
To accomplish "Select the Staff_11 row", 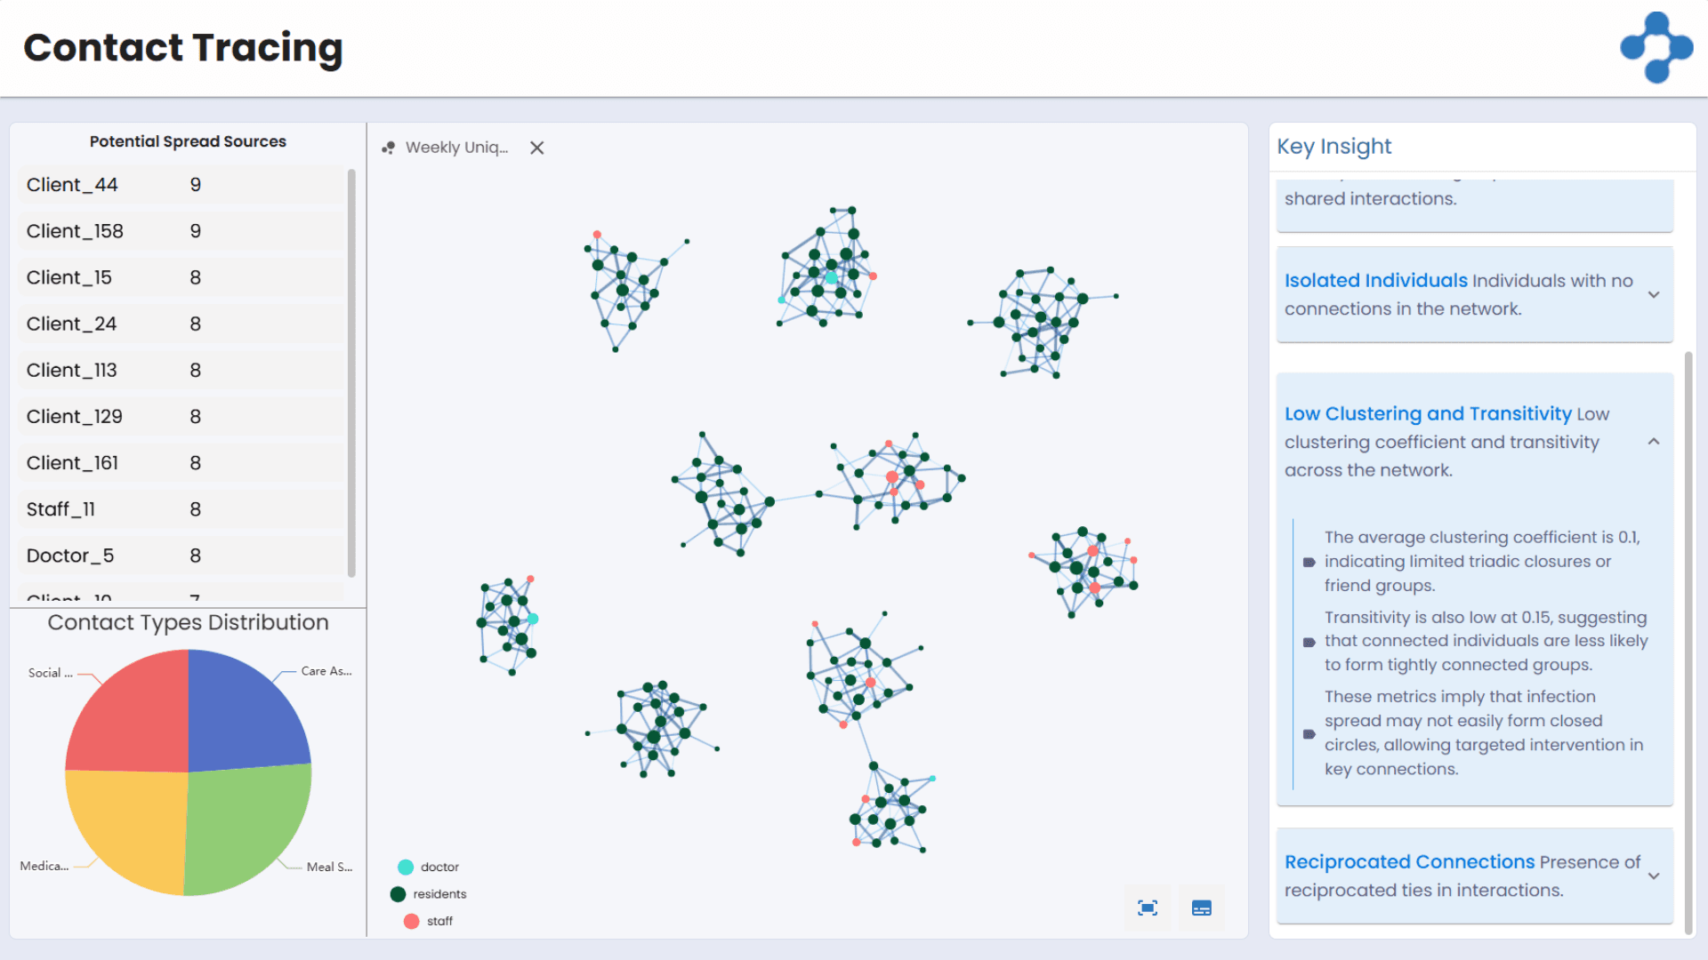I will (181, 509).
